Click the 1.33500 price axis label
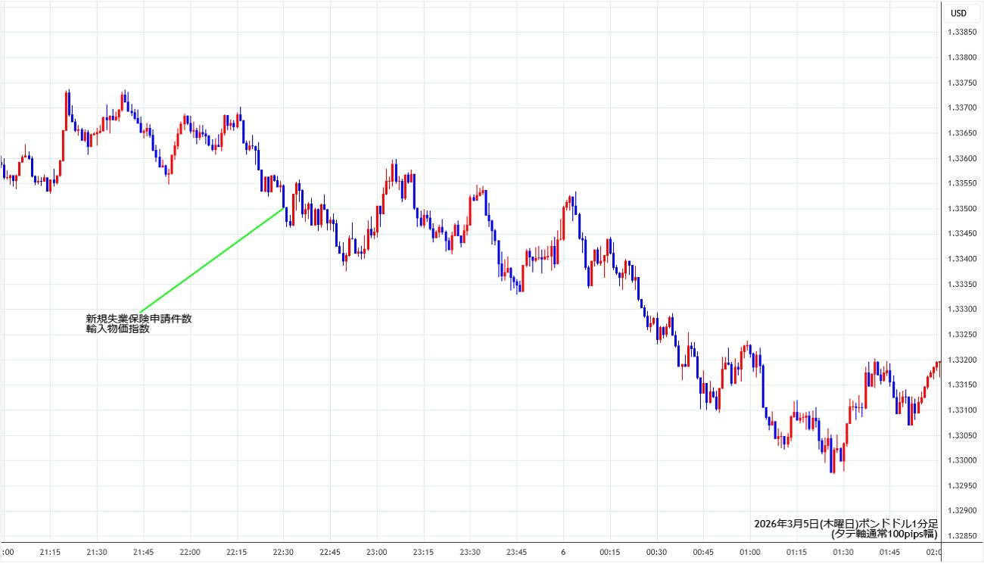 pos(962,208)
